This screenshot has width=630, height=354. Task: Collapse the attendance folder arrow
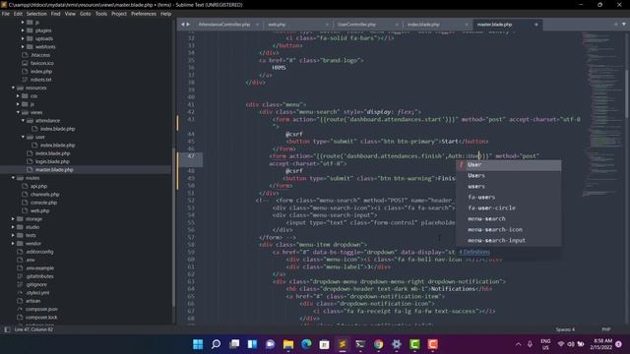tap(23, 120)
